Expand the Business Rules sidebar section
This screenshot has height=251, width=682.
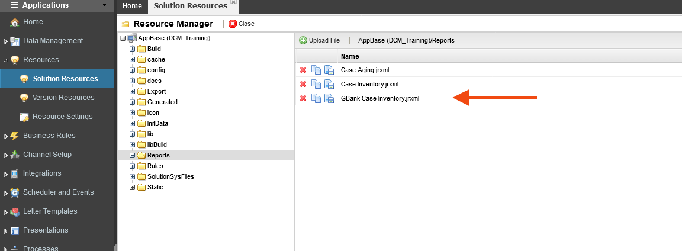coord(5,136)
